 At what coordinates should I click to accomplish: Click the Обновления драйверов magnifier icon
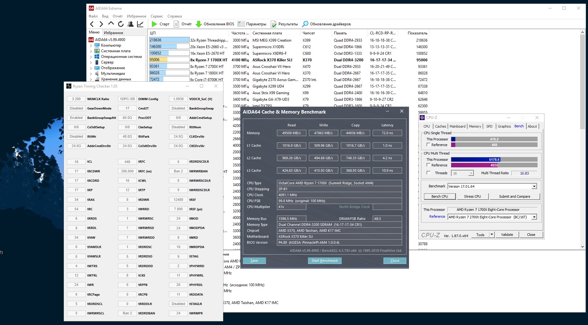click(305, 24)
